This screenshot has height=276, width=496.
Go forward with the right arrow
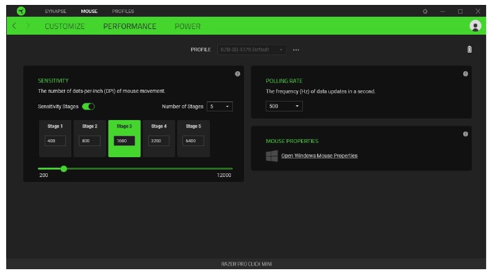[28, 26]
